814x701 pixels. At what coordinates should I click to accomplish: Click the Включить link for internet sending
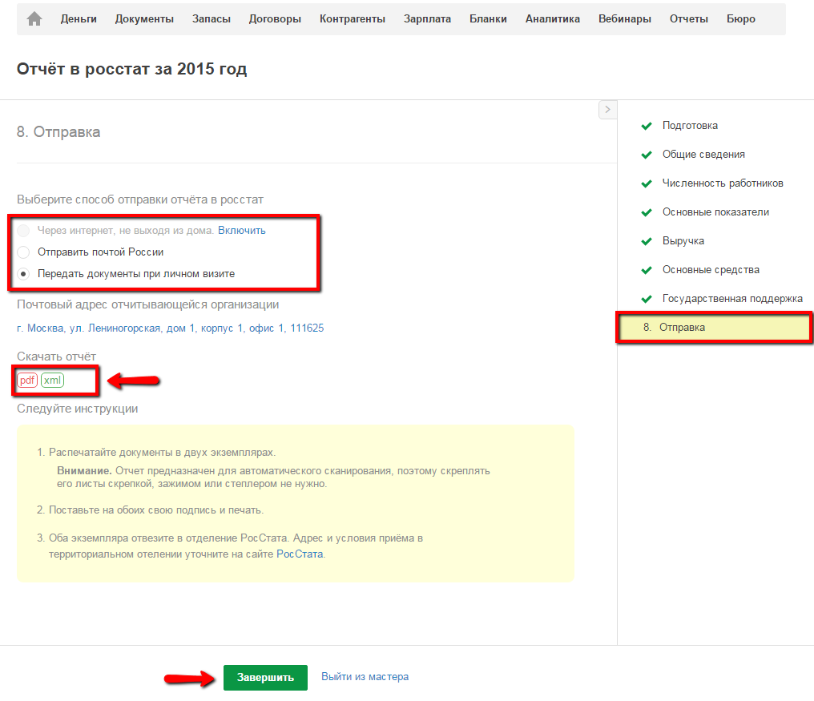click(242, 231)
